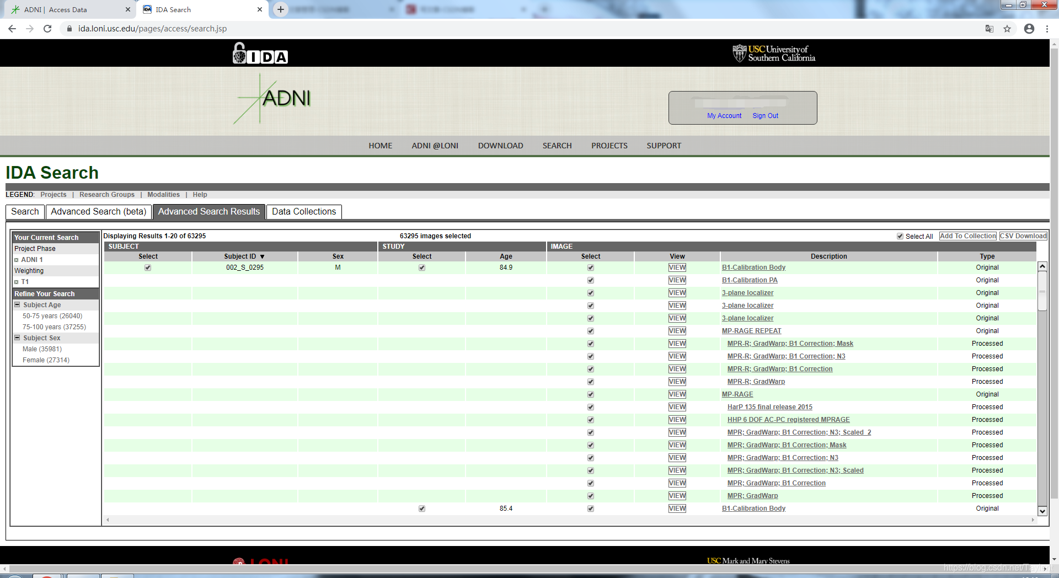
Task: Toggle the Select All checkbox
Action: tap(900, 236)
